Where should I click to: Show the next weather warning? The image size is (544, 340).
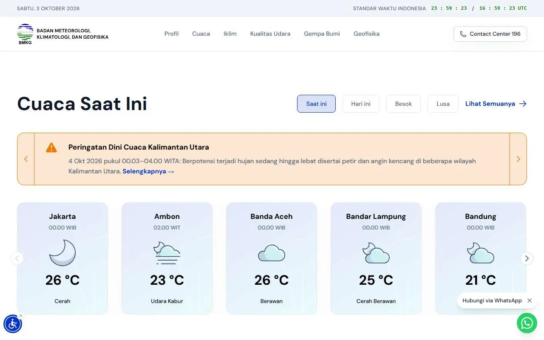coord(518,159)
